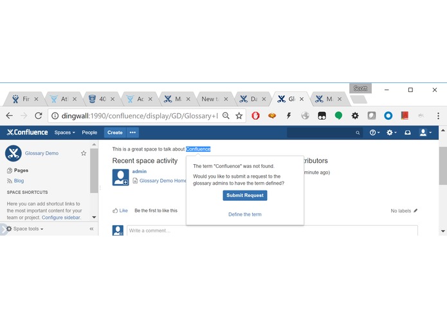Click the blue circle extension icon
Viewport: 447px width, 318px height.
click(x=388, y=115)
